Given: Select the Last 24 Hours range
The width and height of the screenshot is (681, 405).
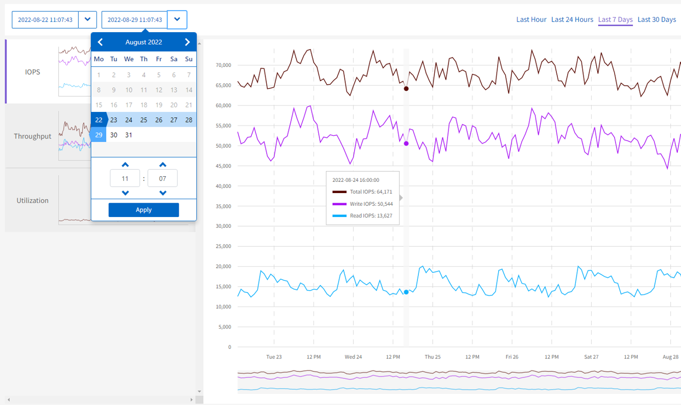Looking at the screenshot, I should pos(572,19).
